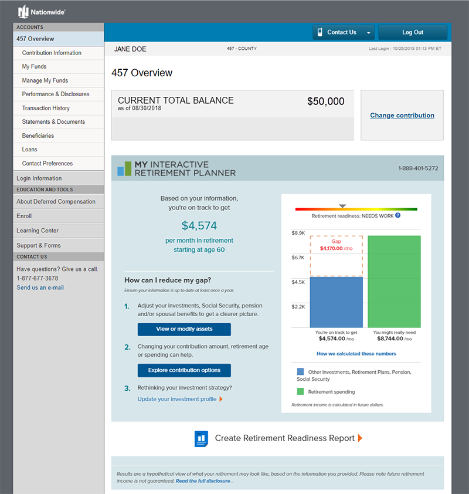Click the orange arrow beside investment profile
Image resolution: width=469 pixels, height=494 pixels.
click(x=221, y=399)
